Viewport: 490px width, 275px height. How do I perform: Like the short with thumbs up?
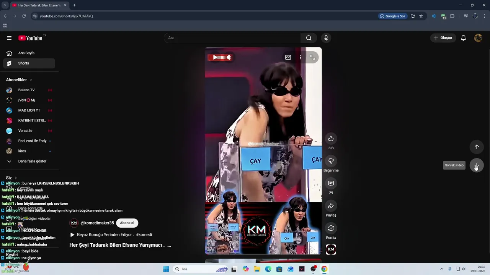[331, 139]
